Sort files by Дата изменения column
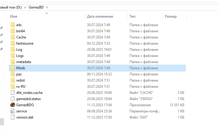Screen dimensions: 218x137 coord(100,17)
